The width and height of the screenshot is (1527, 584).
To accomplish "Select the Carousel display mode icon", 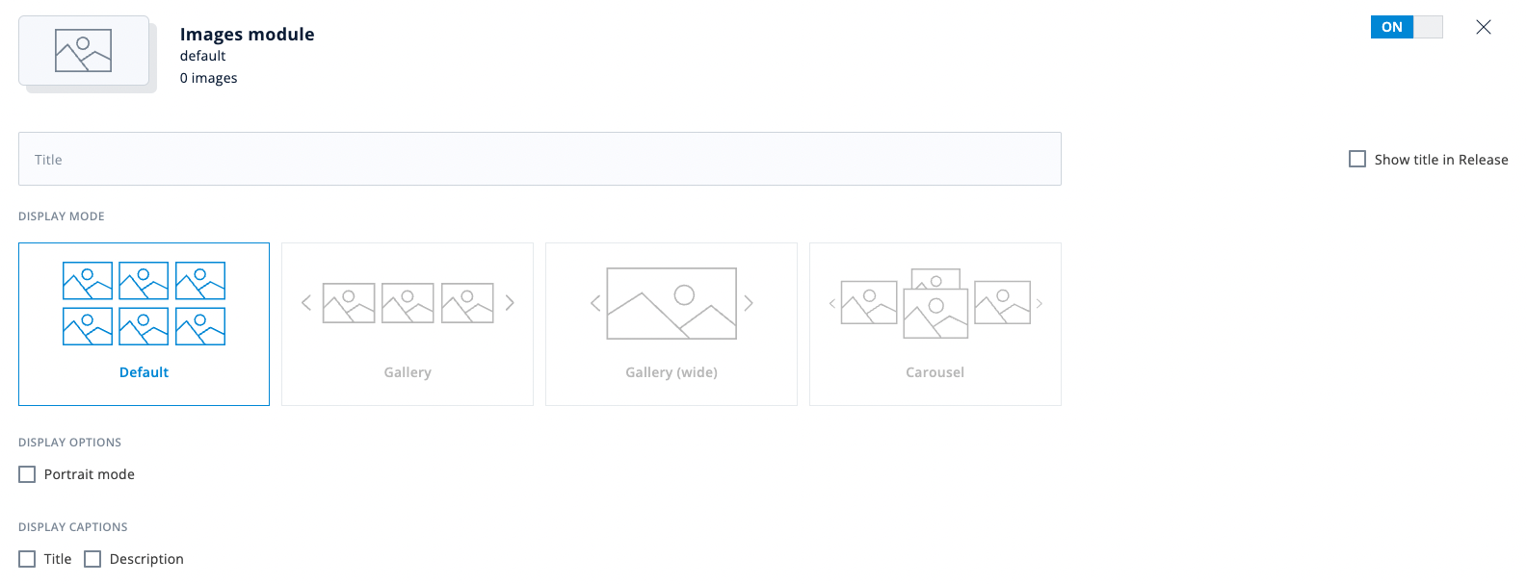I will 935,303.
